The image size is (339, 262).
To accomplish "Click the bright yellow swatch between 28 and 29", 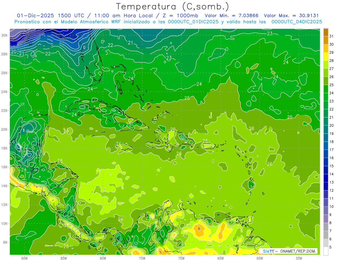I will coord(326,57).
